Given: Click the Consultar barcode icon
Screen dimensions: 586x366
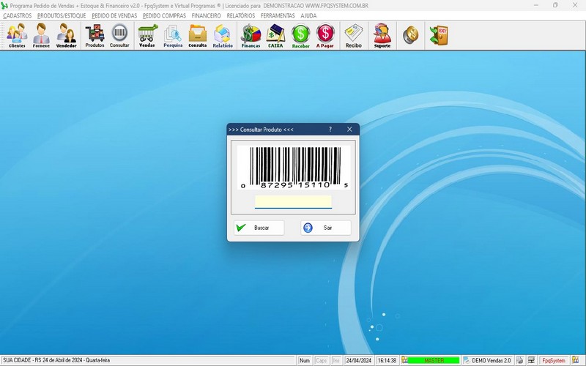Looking at the screenshot, I should pos(119,35).
